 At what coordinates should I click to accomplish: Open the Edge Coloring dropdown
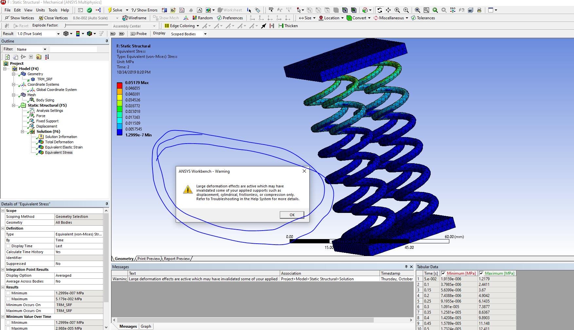[197, 26]
